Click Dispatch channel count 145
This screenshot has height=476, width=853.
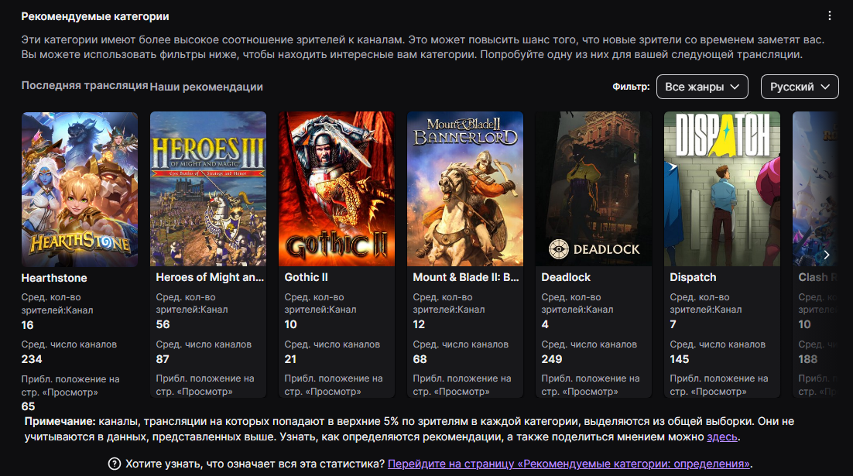coord(680,360)
